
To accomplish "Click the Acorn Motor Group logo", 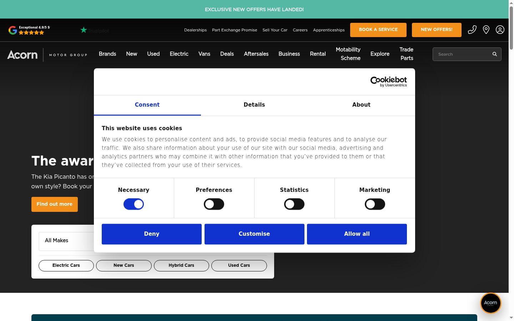I will [47, 55].
